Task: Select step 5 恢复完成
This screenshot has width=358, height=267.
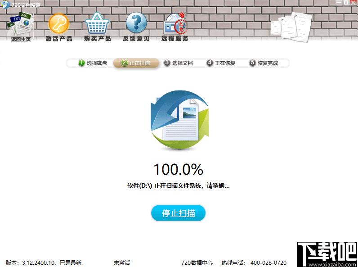Action: tap(264, 63)
